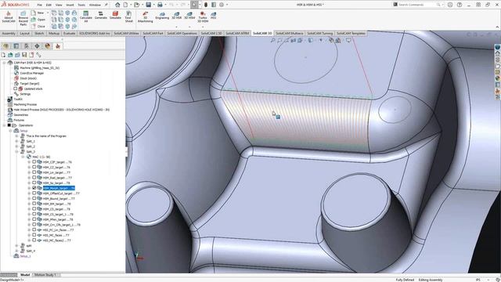
Task: Select the Model bottom tab
Action: (x=25, y=275)
